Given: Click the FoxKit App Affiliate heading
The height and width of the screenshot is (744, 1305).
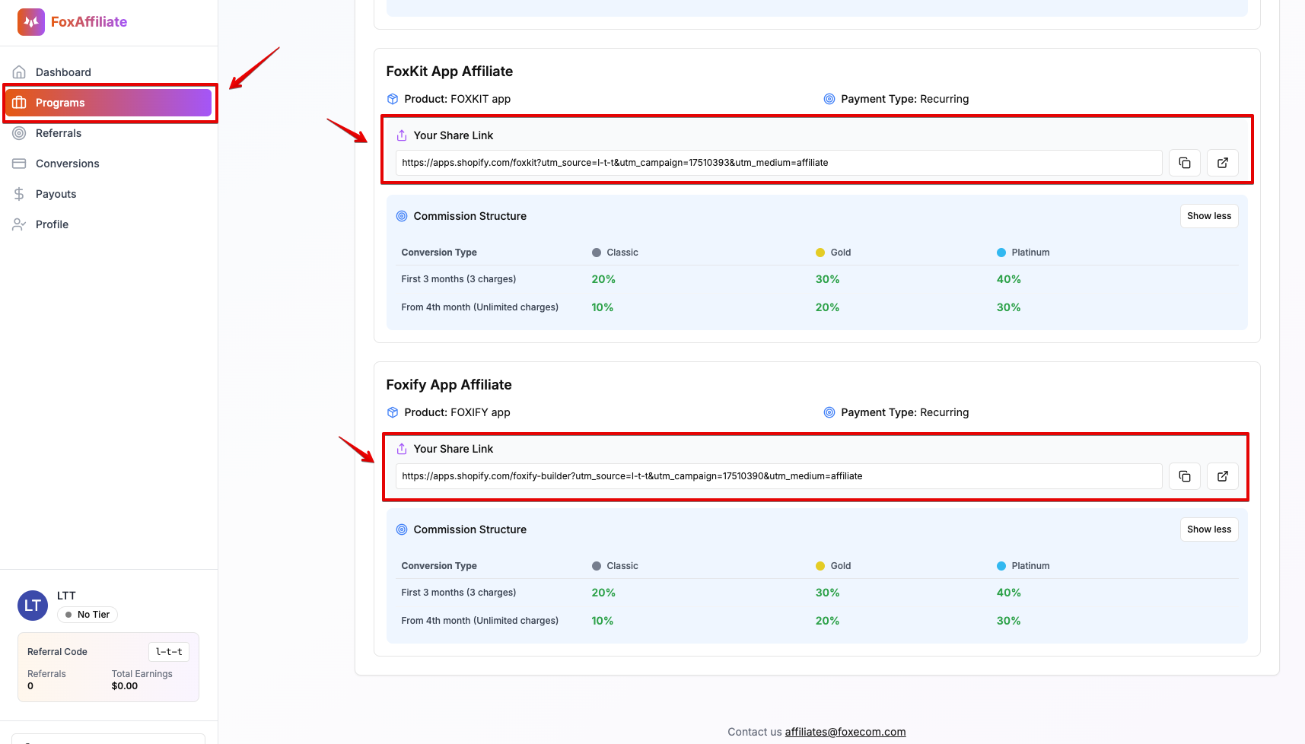Looking at the screenshot, I should 450,72.
